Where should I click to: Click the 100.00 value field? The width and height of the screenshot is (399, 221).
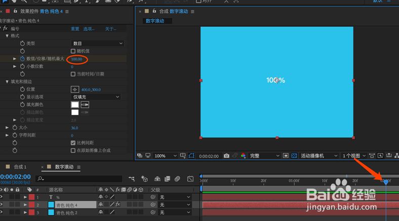coord(76,59)
